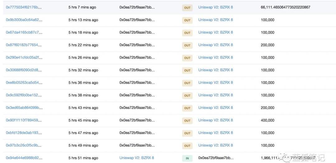Viewport: 336px width, 163px height.
Task: Click OUT badge in 0x7775034f62176b row
Action: point(187,8)
